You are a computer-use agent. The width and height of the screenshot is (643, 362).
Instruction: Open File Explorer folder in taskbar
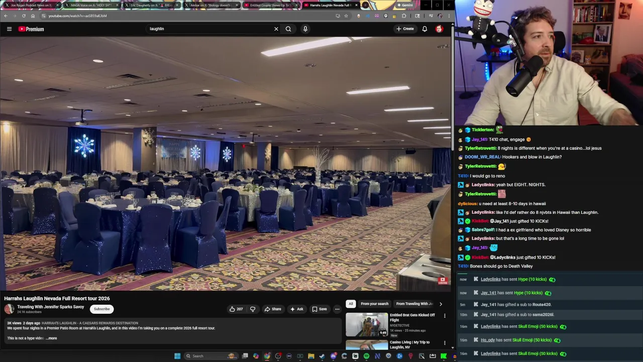pyautogui.click(x=311, y=356)
